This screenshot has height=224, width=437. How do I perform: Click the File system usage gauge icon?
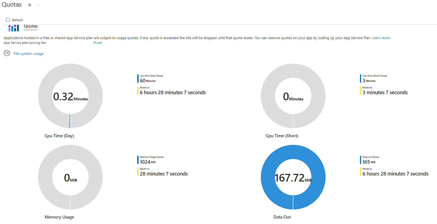click(7, 53)
